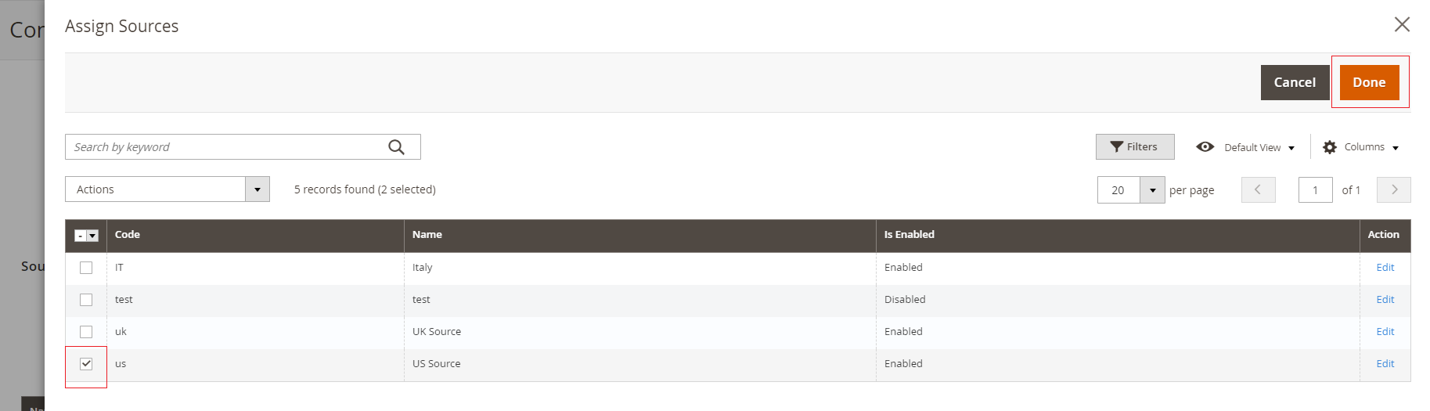Uncheck the us source checkbox

click(x=86, y=364)
